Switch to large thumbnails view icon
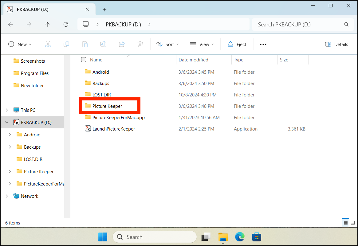The width and height of the screenshot is (358, 246). pyautogui.click(x=353, y=223)
